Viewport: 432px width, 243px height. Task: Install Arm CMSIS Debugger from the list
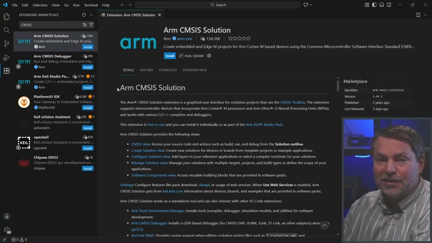coord(88,67)
